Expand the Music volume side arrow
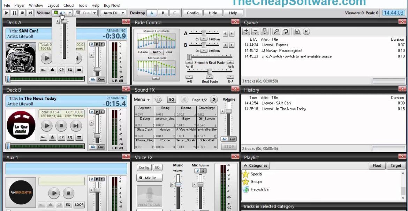This screenshot has width=408, height=211. tap(172, 185)
